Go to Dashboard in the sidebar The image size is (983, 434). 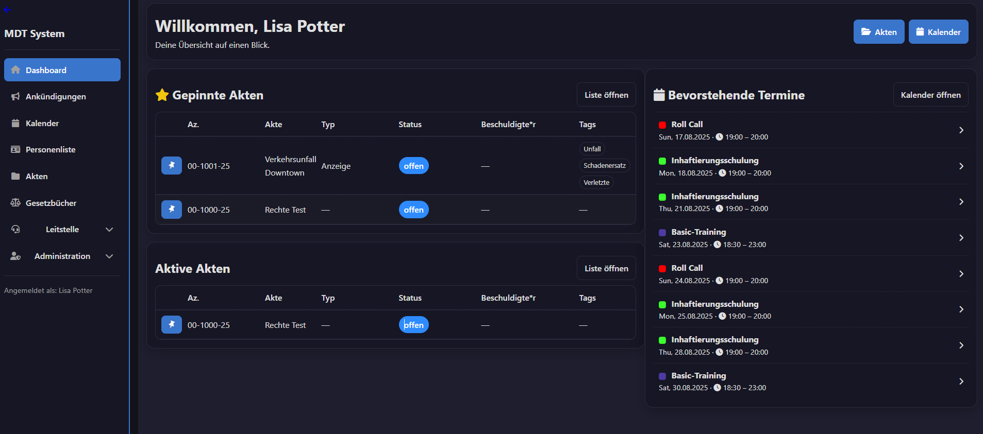point(62,70)
